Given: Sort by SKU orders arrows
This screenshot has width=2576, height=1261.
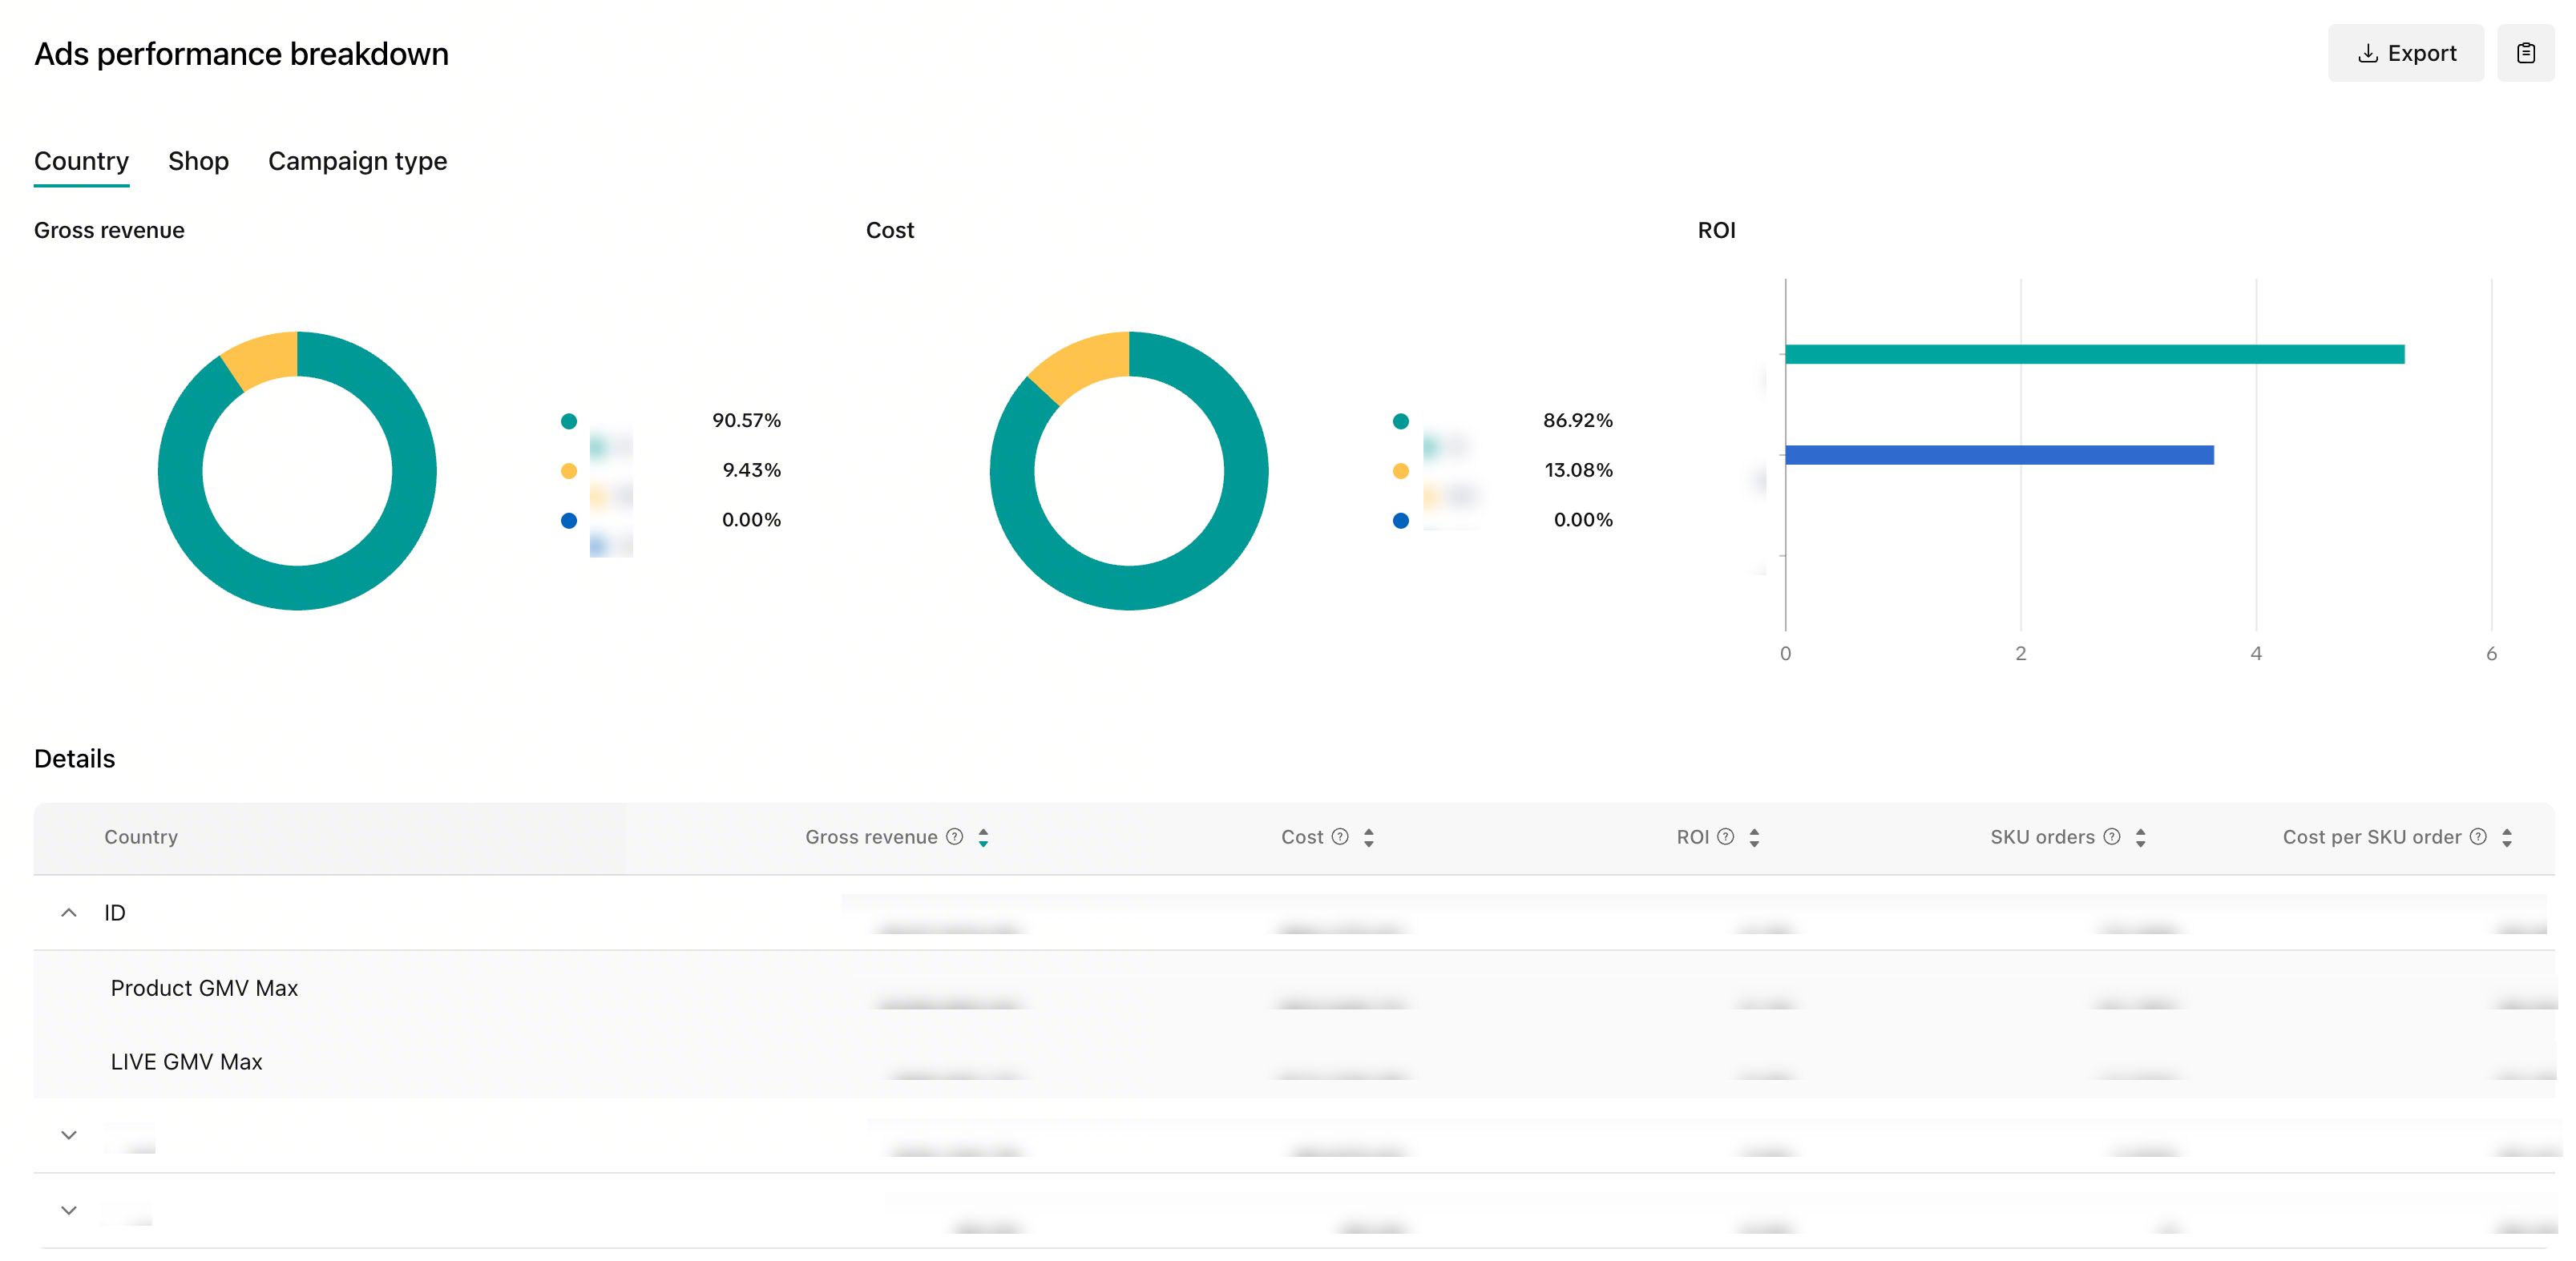Looking at the screenshot, I should (x=2141, y=837).
